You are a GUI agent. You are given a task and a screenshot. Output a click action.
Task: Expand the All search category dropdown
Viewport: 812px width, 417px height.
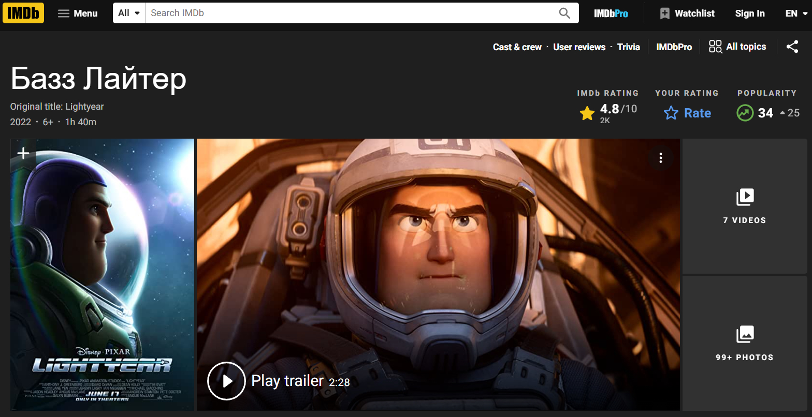click(x=129, y=13)
